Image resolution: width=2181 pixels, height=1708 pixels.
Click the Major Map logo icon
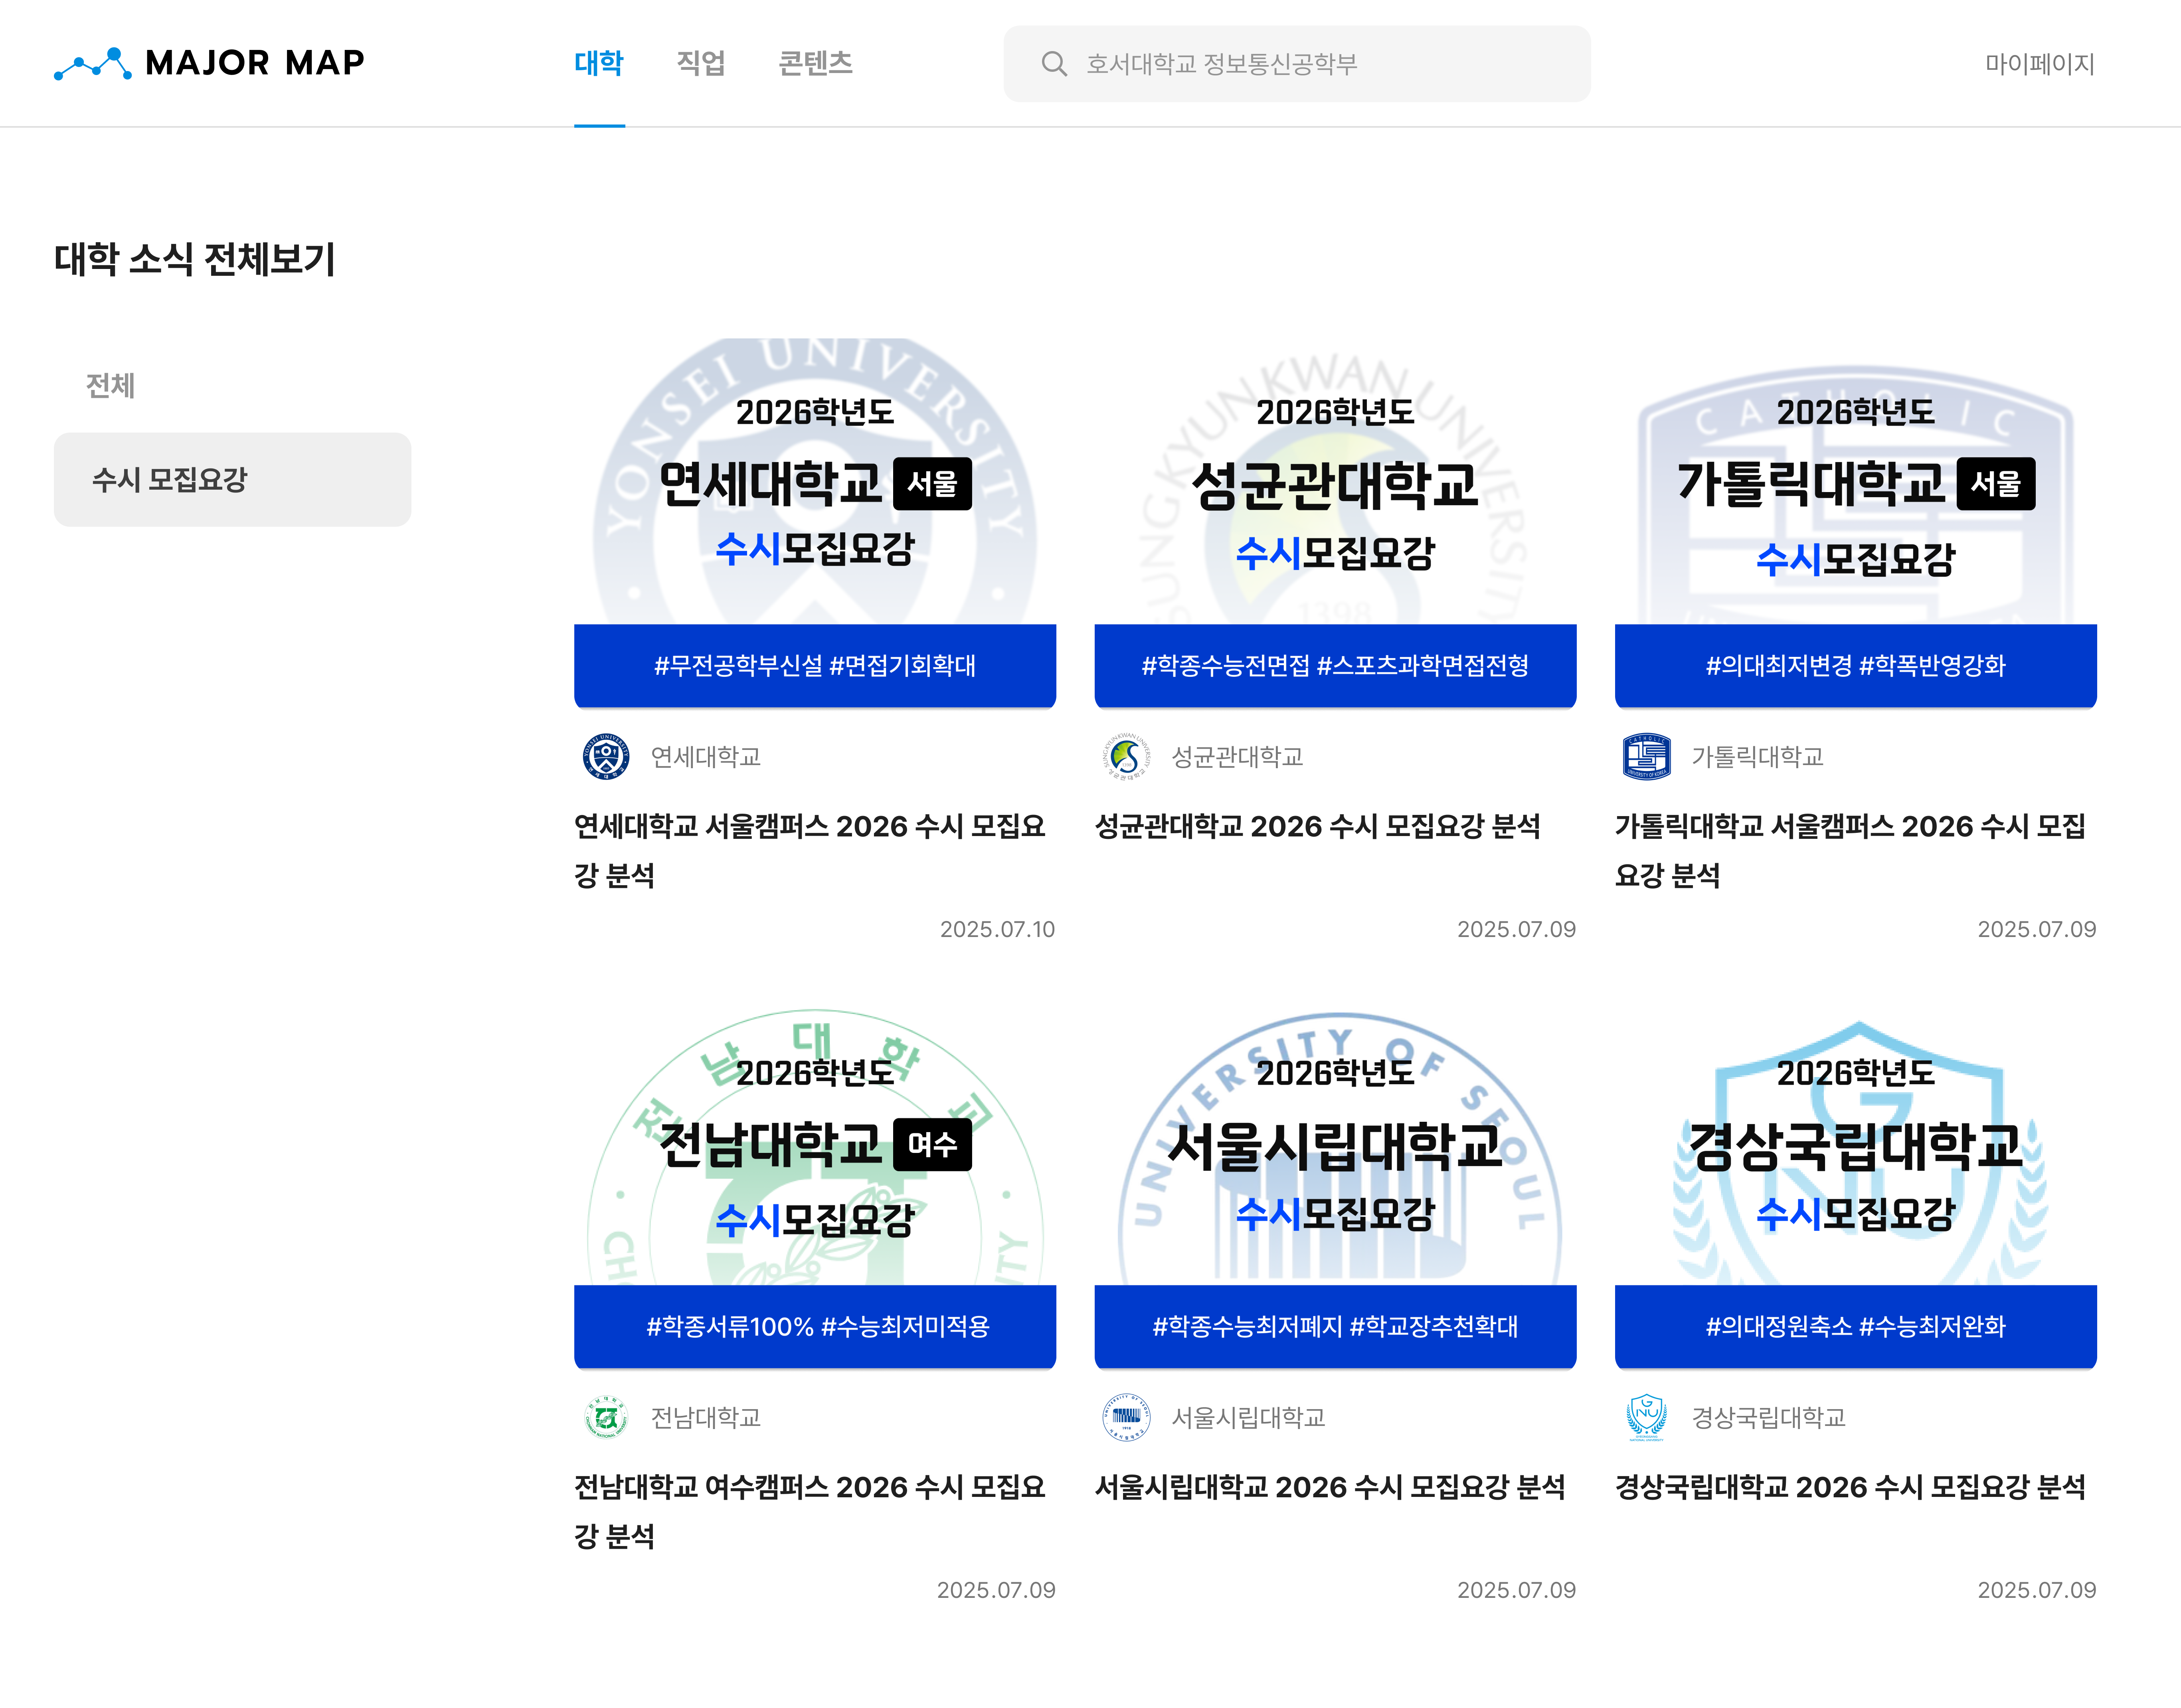coord(93,63)
